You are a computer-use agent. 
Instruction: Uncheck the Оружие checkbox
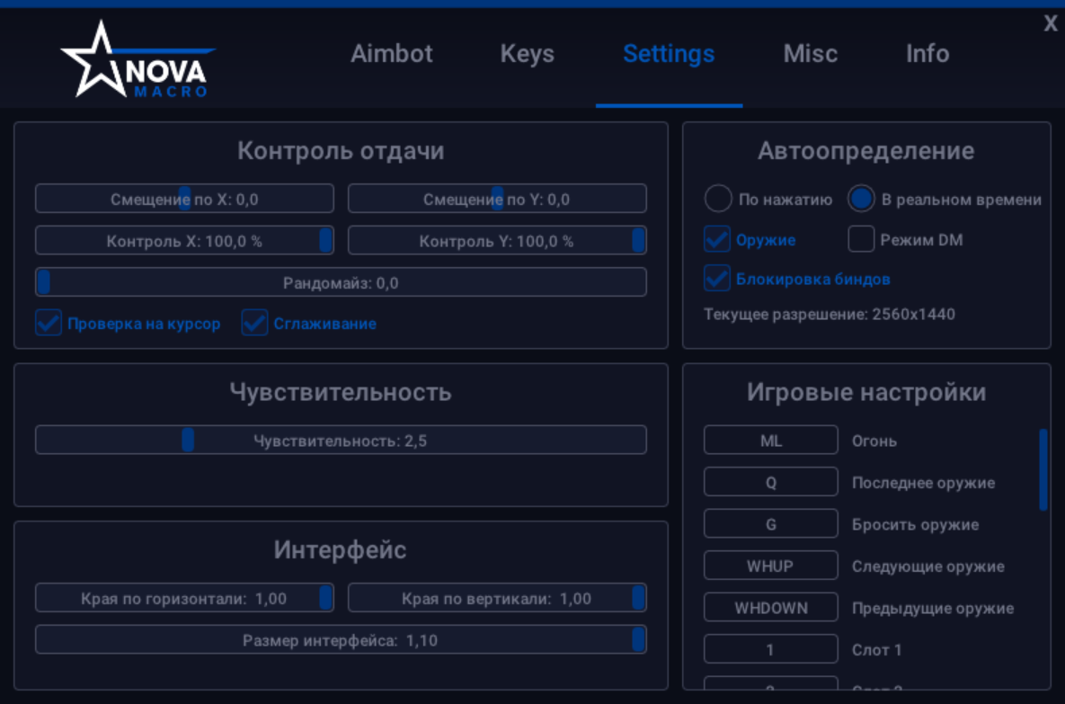coord(716,239)
